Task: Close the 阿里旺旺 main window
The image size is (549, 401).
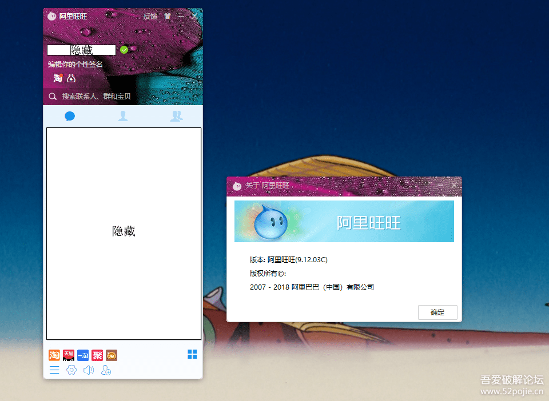Action: 194,16
